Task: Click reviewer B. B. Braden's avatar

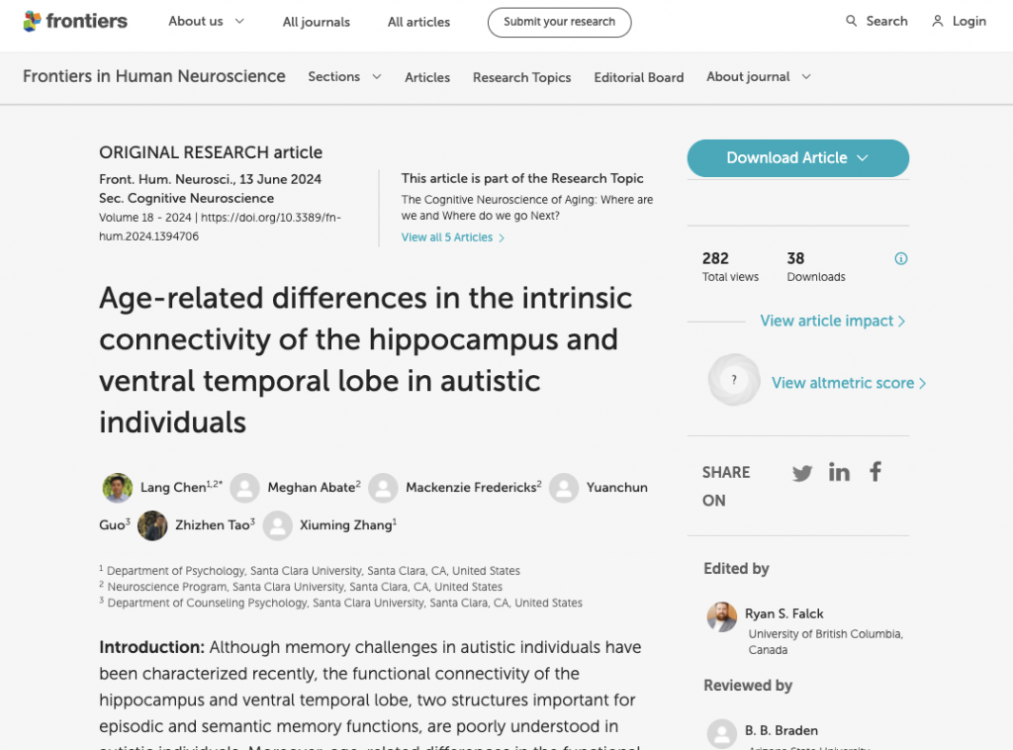Action: click(x=721, y=734)
